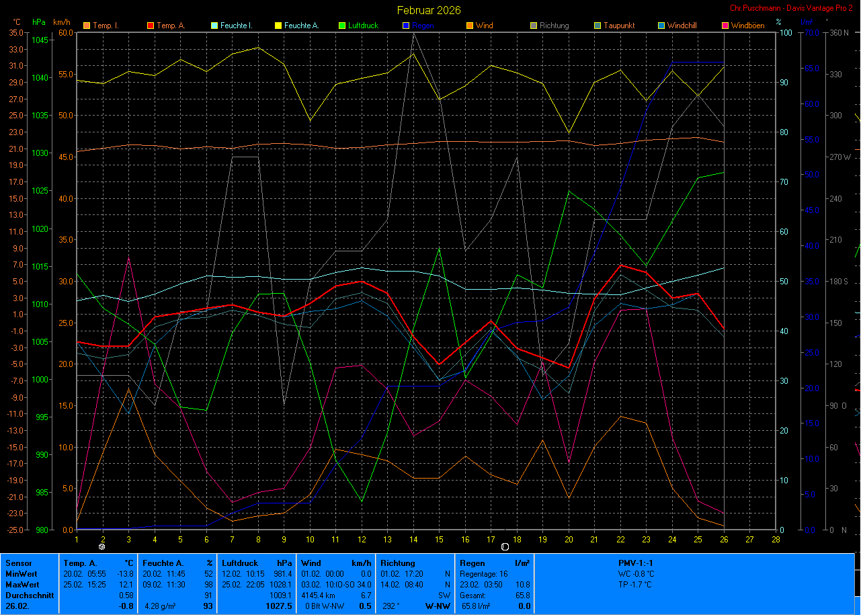This screenshot has height=615, width=863.
Task: Click day 14 on the x-axis
Action: (x=415, y=539)
